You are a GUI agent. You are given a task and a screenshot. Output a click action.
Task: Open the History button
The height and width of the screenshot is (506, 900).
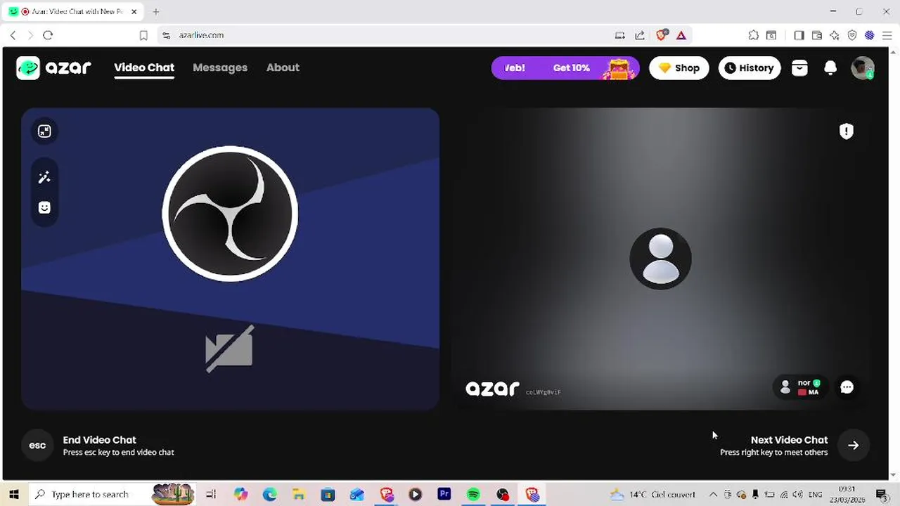coord(750,67)
